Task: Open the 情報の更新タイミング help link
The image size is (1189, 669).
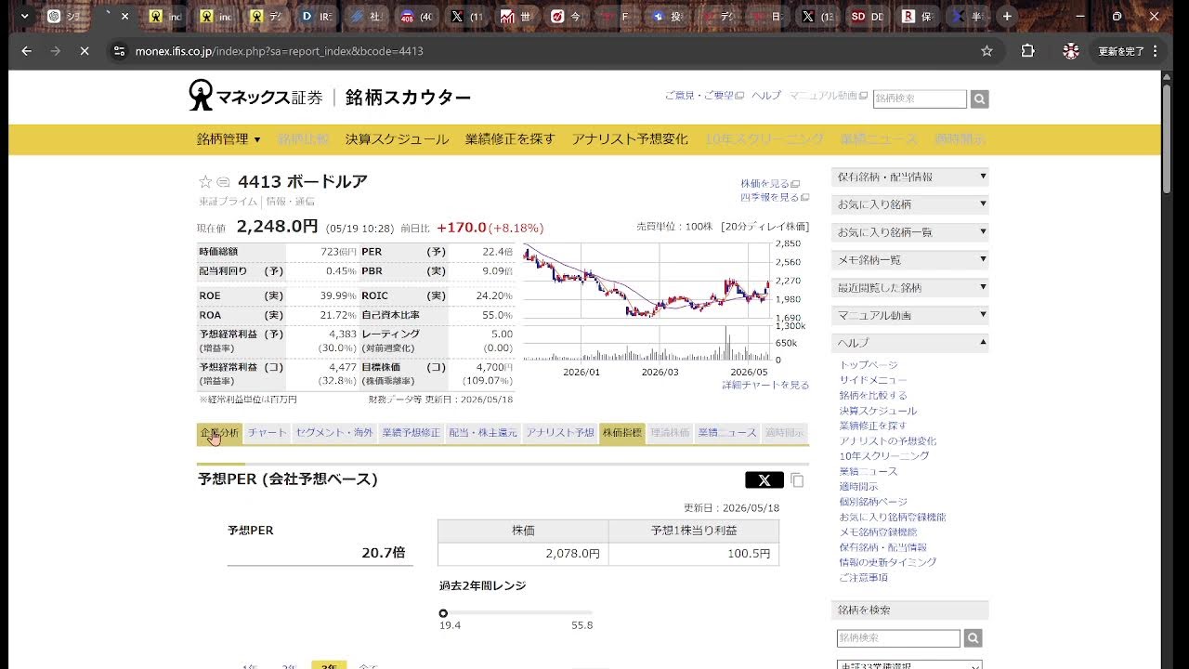Action: coord(888,562)
